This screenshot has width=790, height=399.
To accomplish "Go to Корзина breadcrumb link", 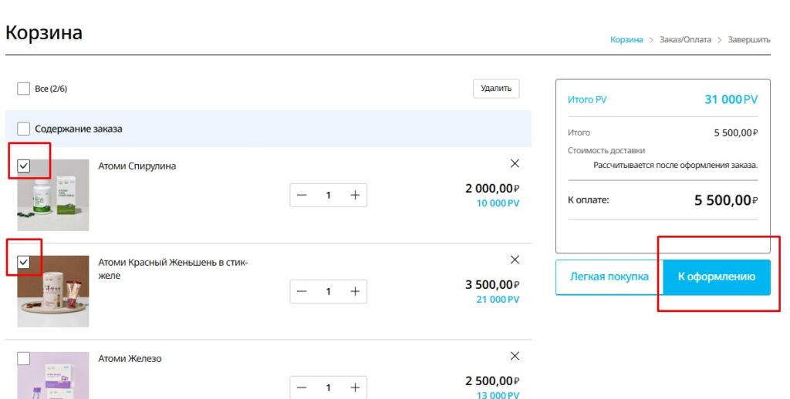I will click(626, 39).
